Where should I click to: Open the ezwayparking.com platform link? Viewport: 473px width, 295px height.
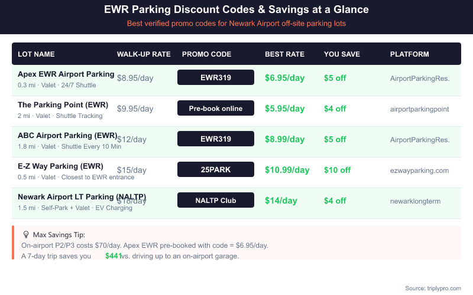click(x=419, y=170)
